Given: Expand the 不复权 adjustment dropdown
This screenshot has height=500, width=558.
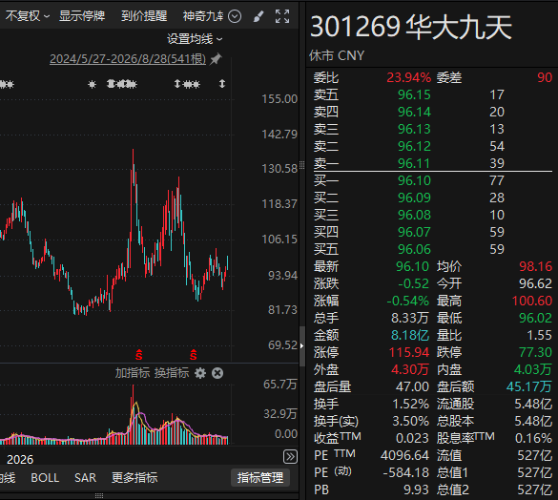Looking at the screenshot, I should (x=28, y=16).
